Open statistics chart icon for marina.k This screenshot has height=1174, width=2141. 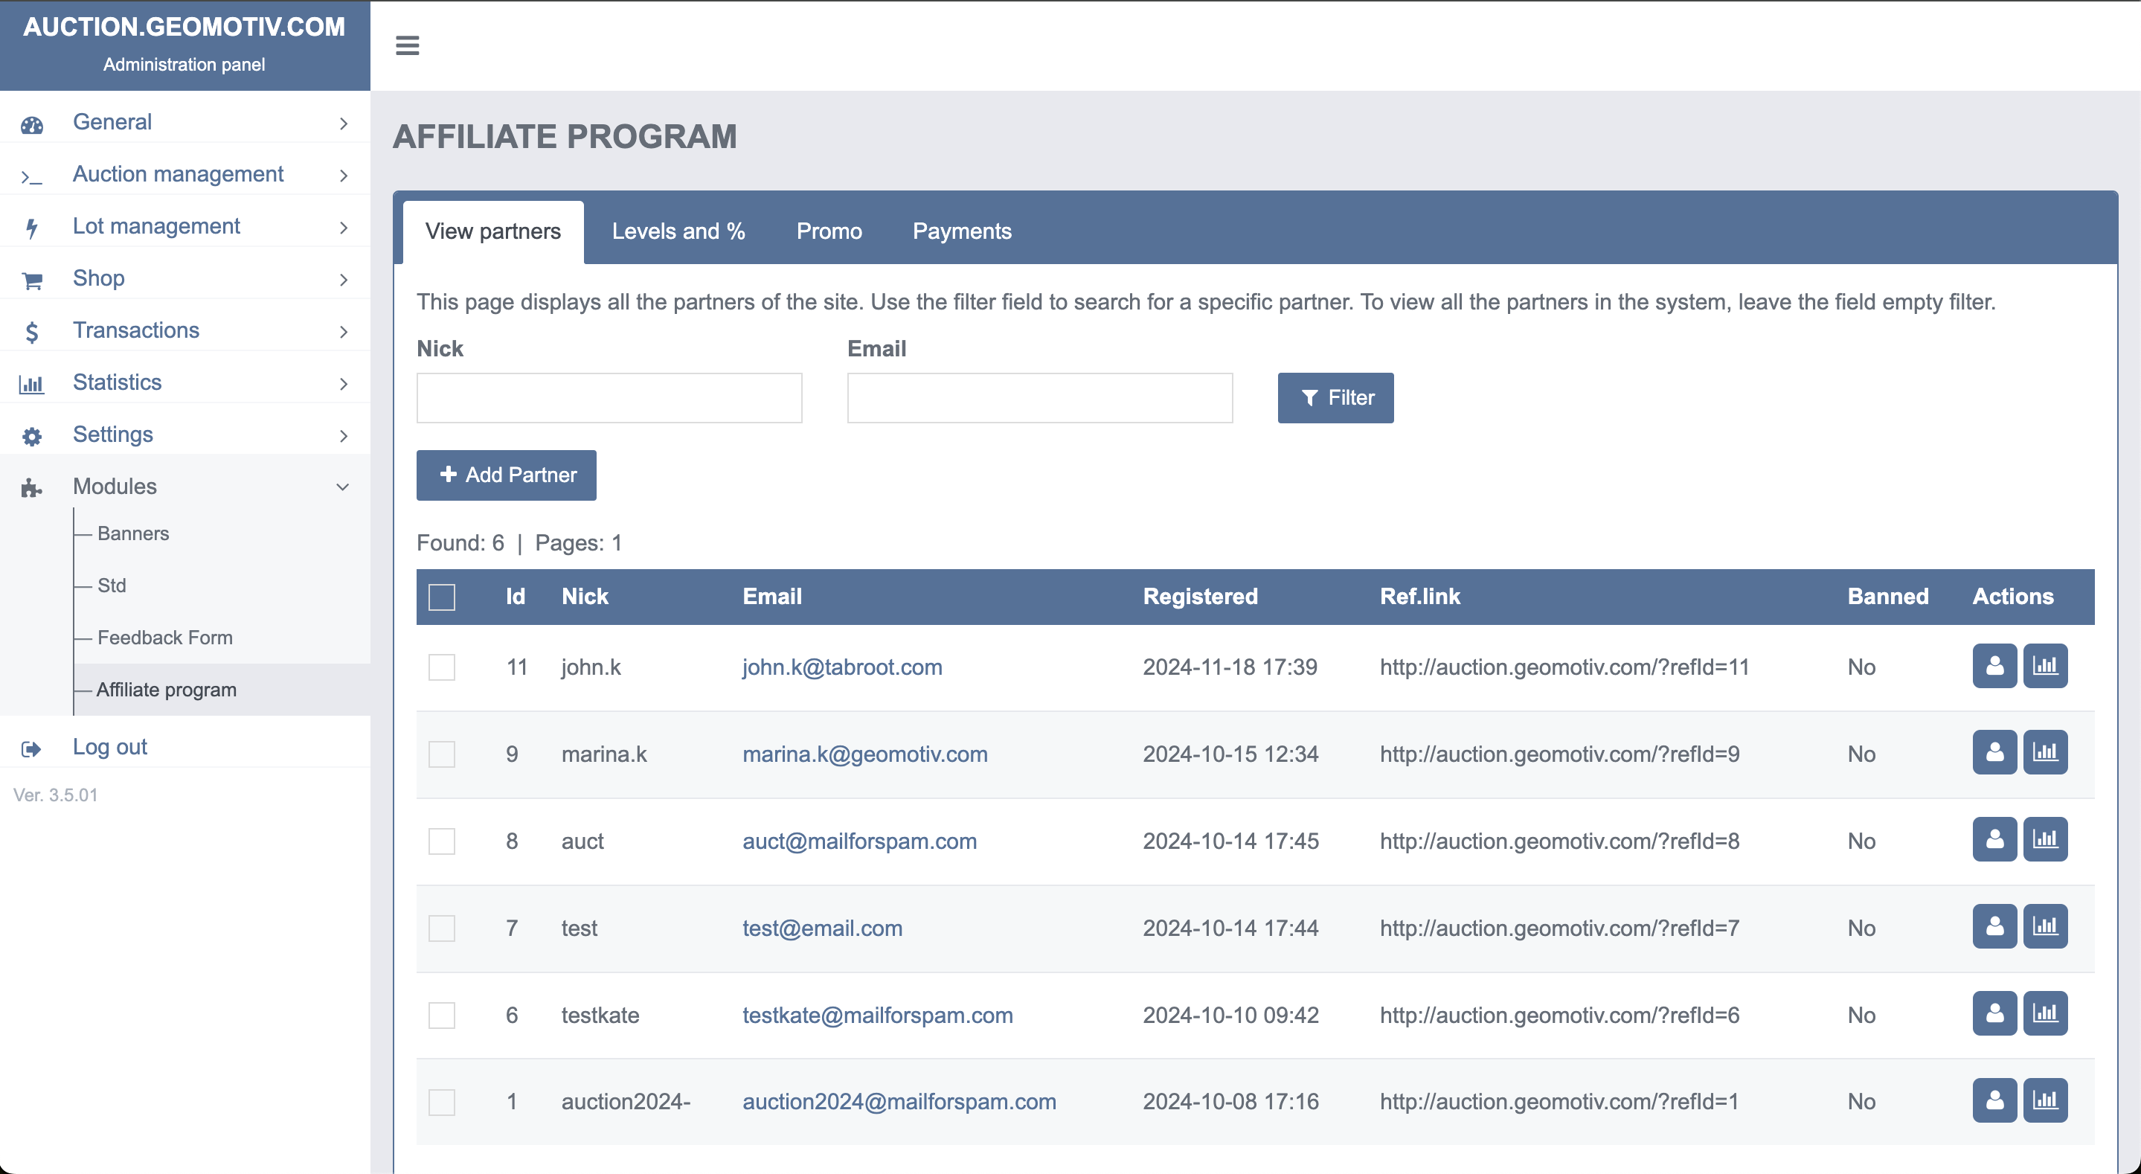point(2044,752)
